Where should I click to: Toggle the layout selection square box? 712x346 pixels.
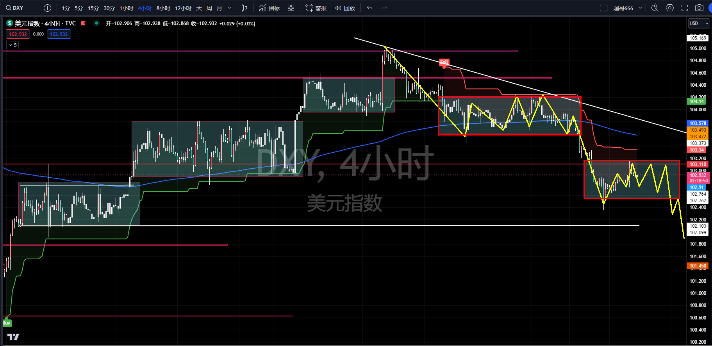603,8
